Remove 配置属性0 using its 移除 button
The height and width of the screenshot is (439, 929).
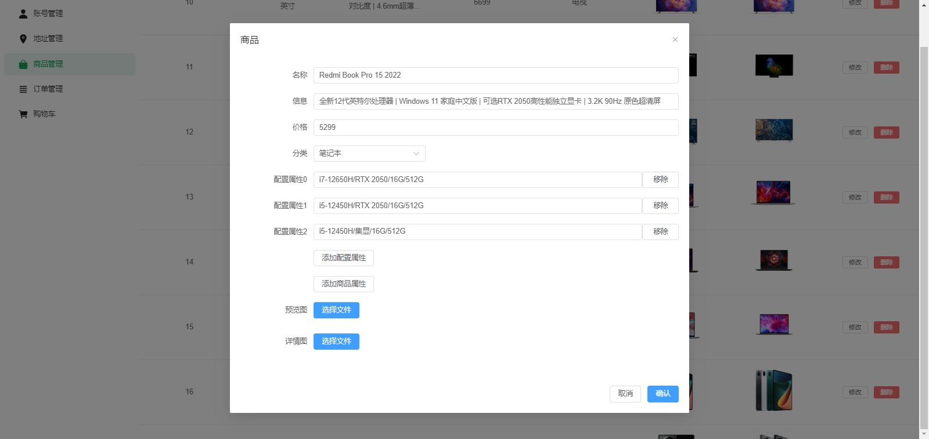click(661, 180)
